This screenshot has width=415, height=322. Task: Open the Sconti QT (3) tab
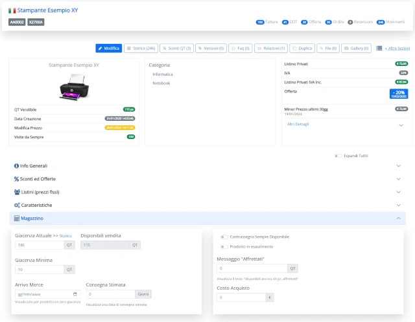click(176, 48)
